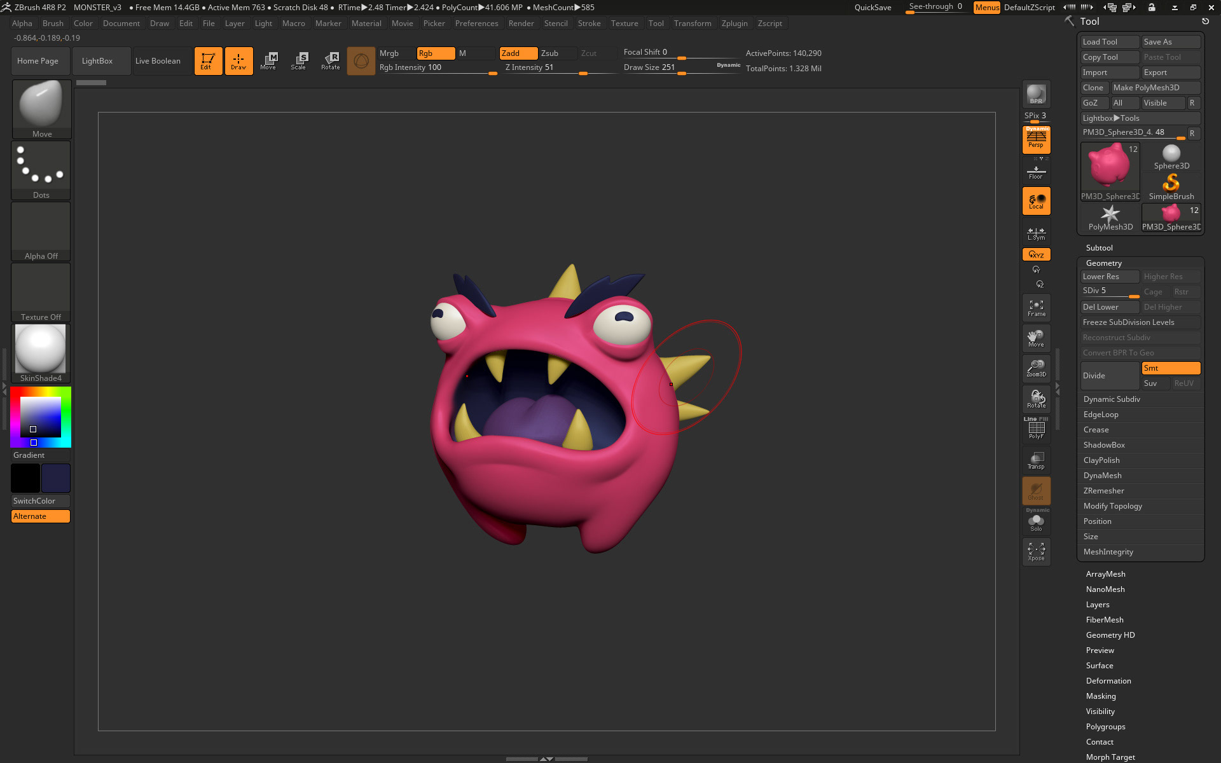Screen dimensions: 1221x763
Task: Select the Zoom3D navigation icon
Action: point(1036,368)
